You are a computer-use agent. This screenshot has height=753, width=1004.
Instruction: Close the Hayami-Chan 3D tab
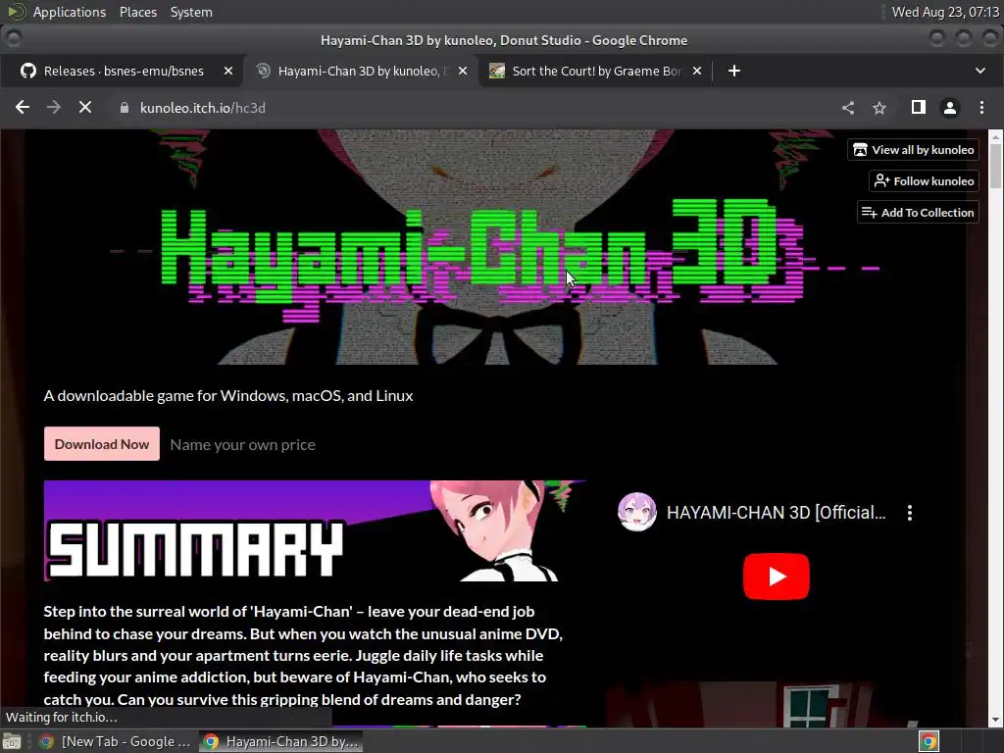[x=463, y=71]
